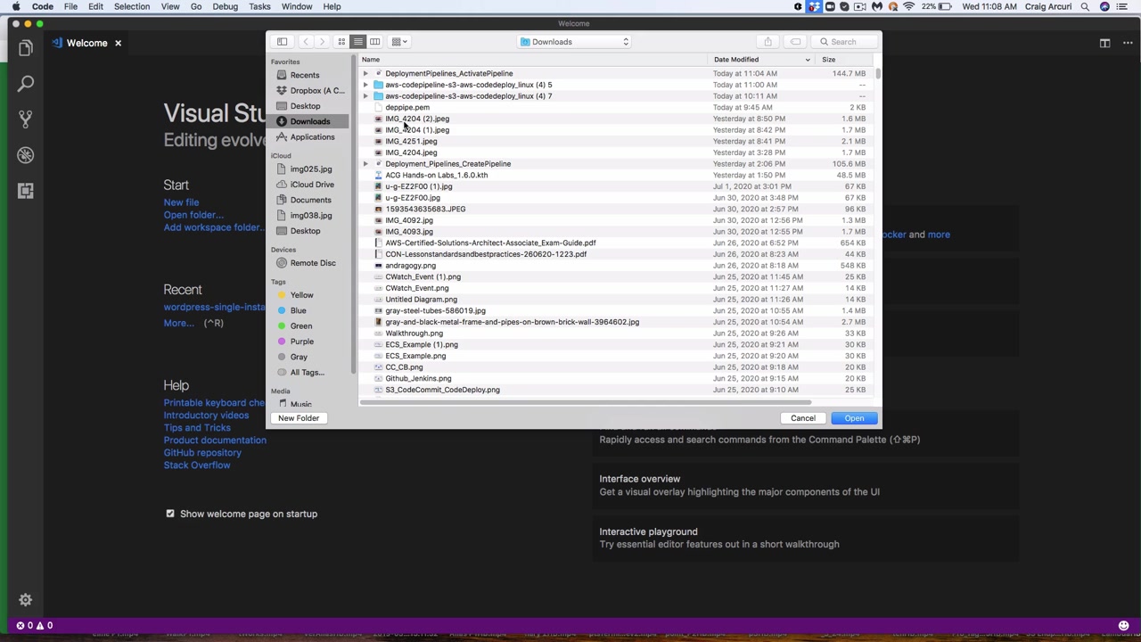Expand the aws-codepipeline-s3-aws-codedeploy_linux (4) 7 folder
The height and width of the screenshot is (642, 1141).
tap(365, 96)
